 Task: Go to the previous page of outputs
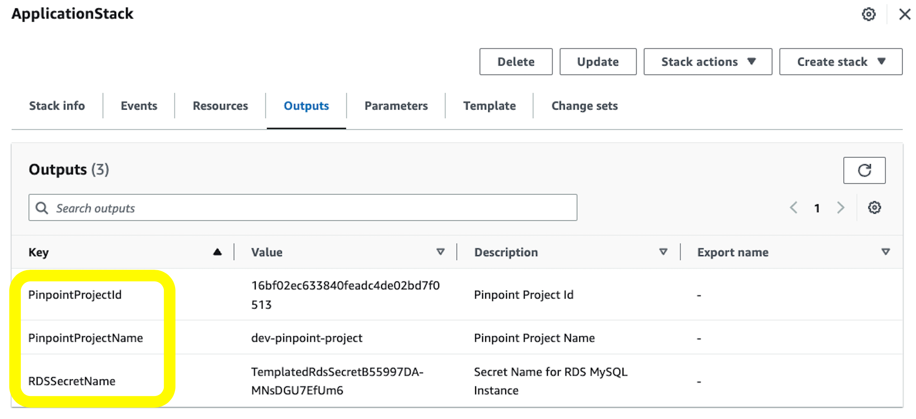[793, 207]
